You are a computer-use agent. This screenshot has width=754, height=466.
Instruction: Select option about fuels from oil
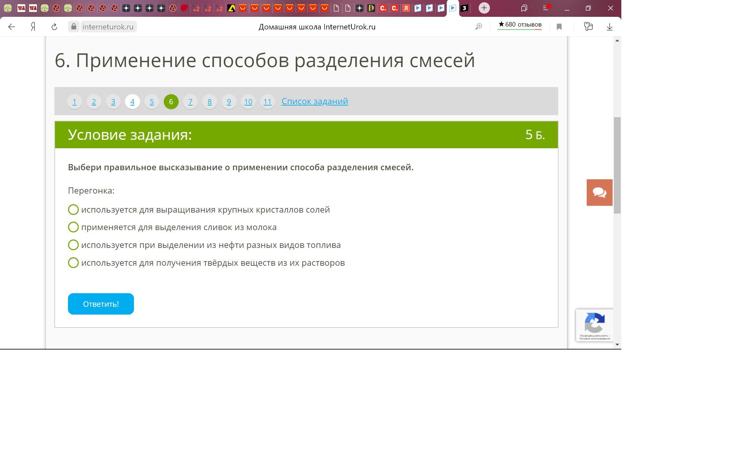(x=73, y=245)
